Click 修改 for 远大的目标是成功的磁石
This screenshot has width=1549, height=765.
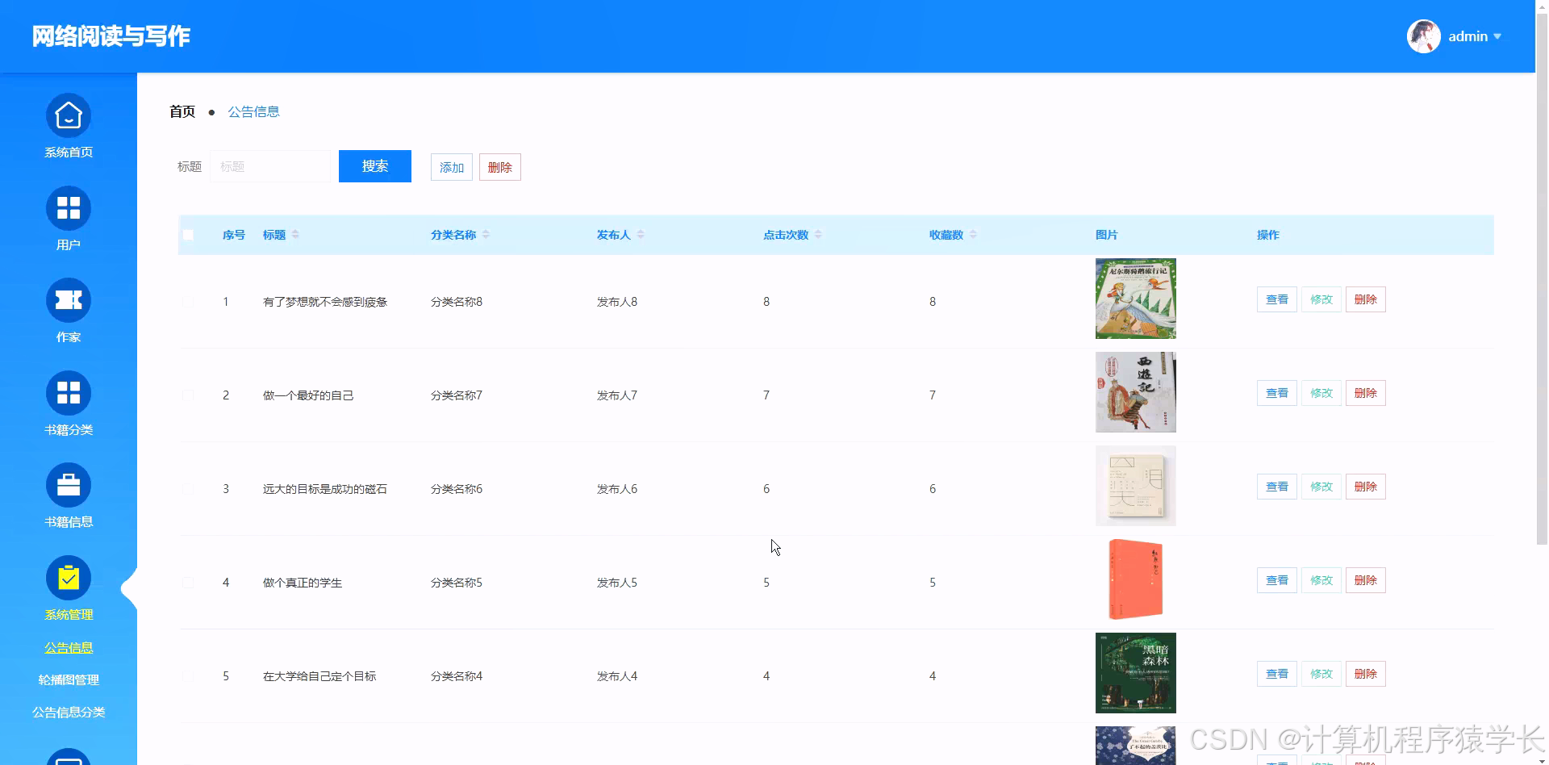[x=1321, y=487]
